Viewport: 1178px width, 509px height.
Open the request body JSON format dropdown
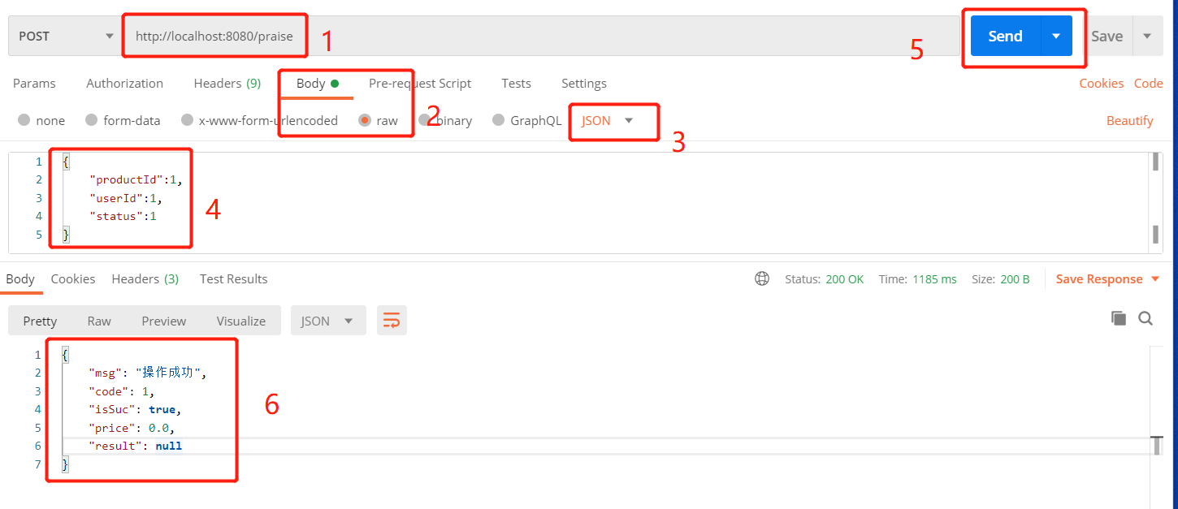[607, 120]
